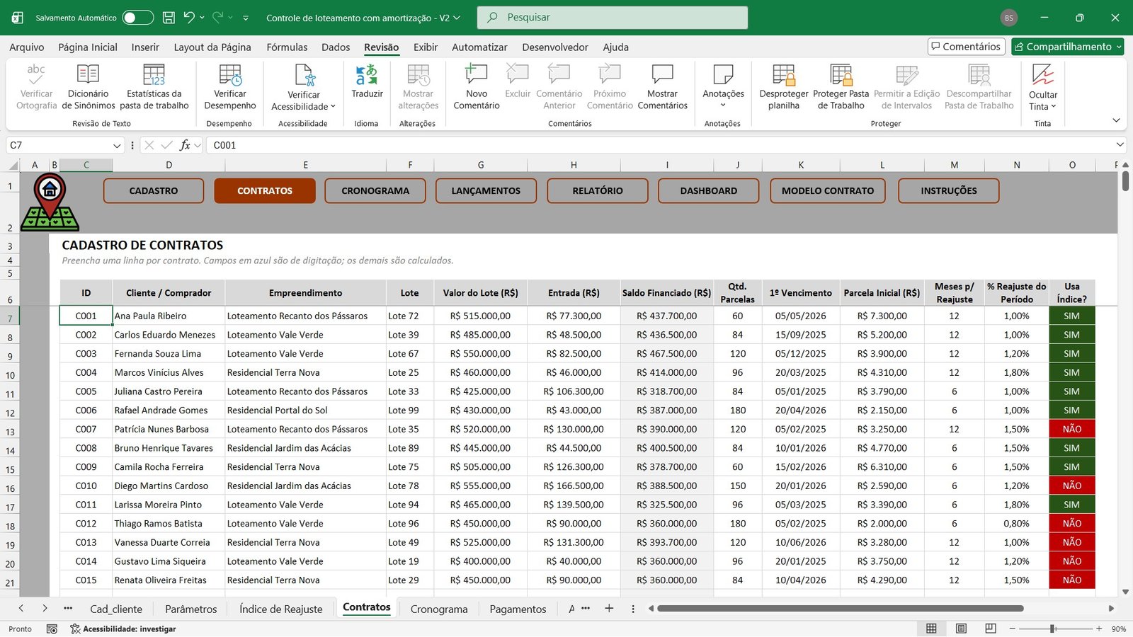The width and height of the screenshot is (1133, 637).
Task: Toggle Salvamento Automático switch
Action: pyautogui.click(x=137, y=18)
